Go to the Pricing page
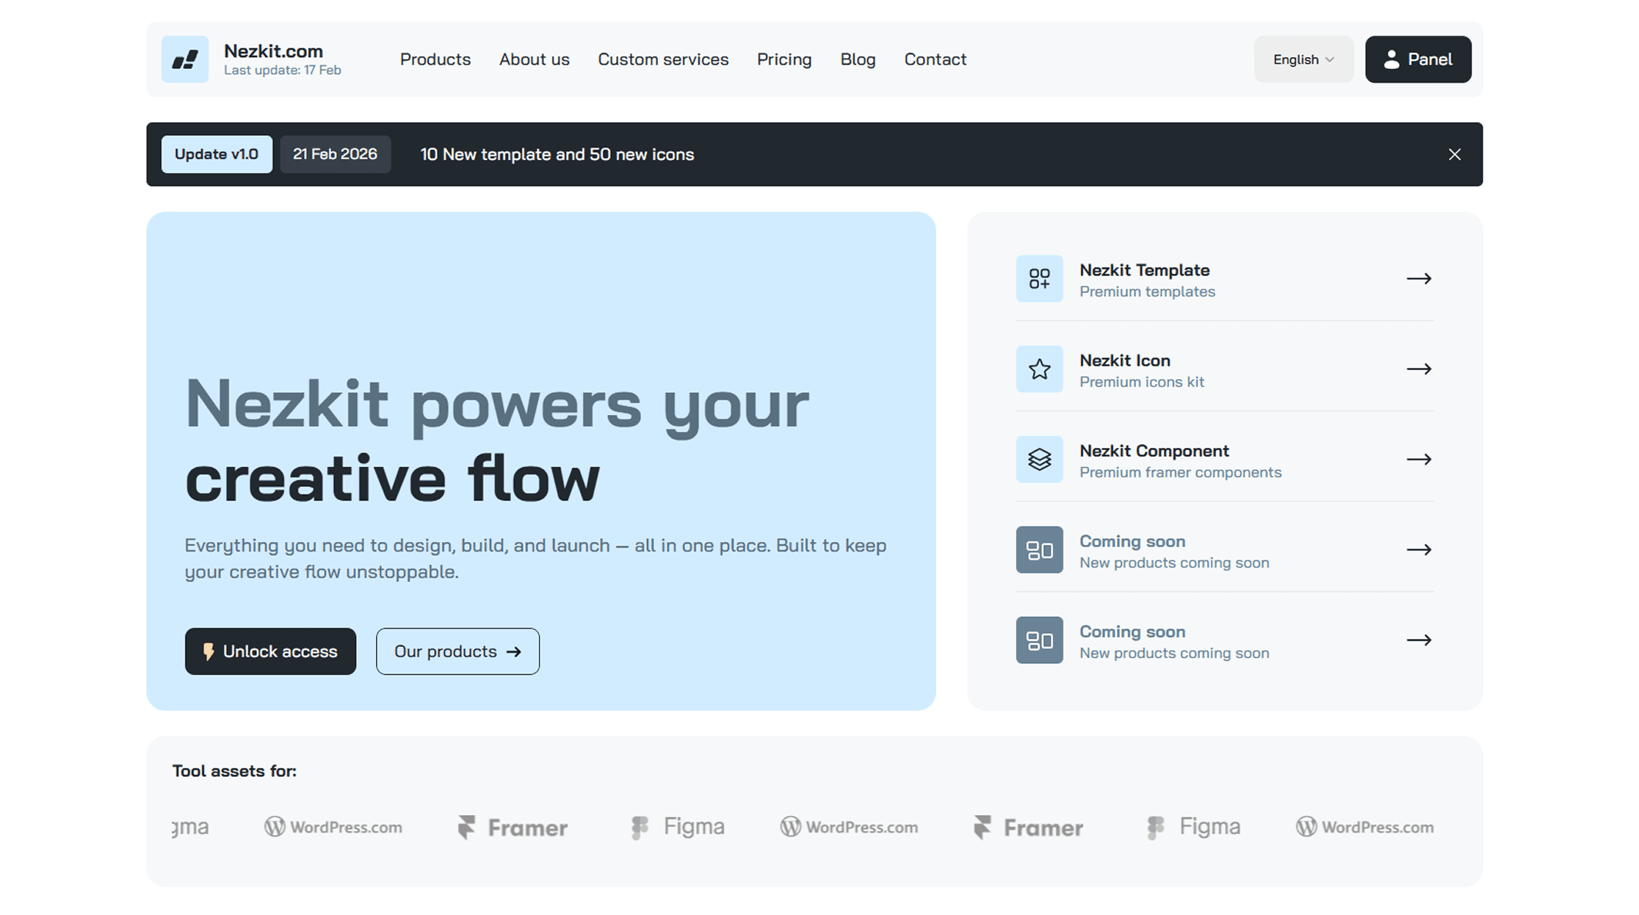The height and width of the screenshot is (915, 1639). (x=784, y=59)
